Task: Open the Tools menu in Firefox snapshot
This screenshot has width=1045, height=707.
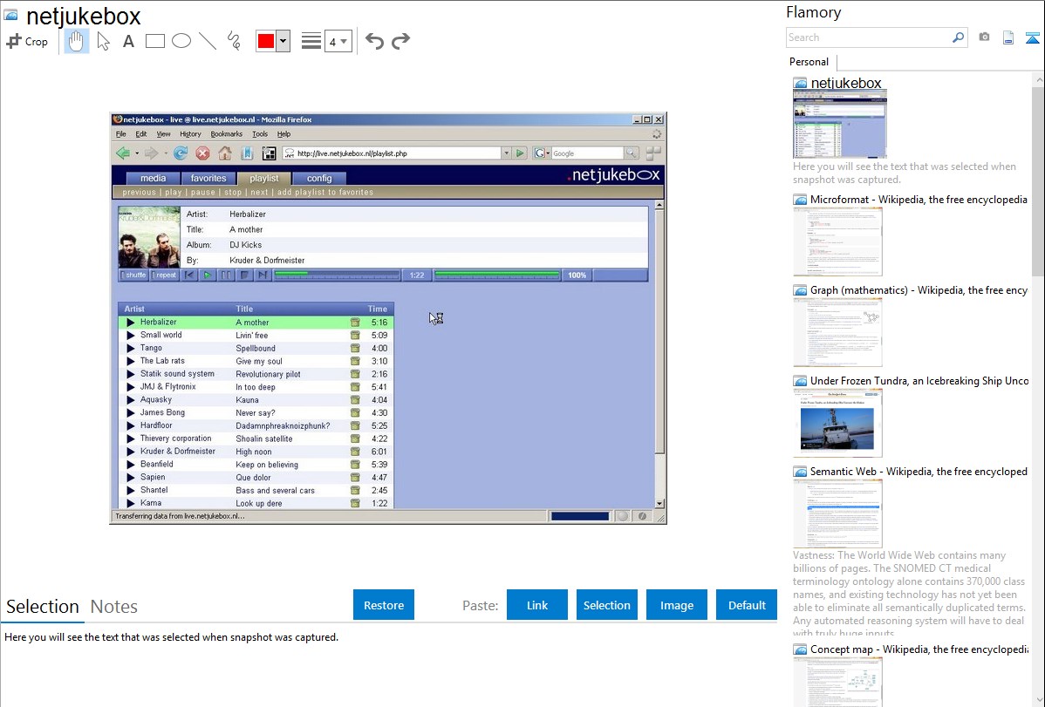Action: [x=260, y=134]
